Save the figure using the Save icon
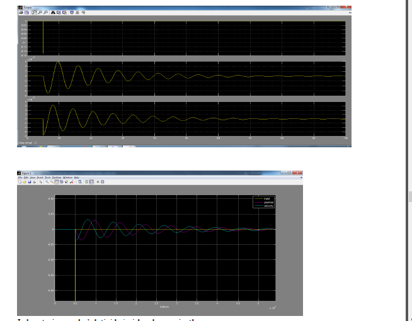Viewport: 412px width, 321px height. tap(30, 182)
